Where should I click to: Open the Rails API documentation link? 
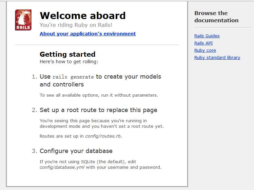tap(204, 43)
